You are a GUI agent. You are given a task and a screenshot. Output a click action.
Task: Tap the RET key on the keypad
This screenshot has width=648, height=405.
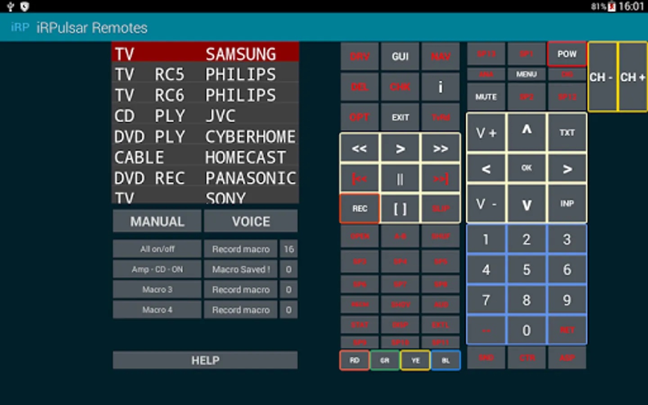point(567,330)
